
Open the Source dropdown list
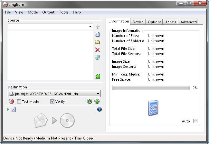(x=90, y=27)
